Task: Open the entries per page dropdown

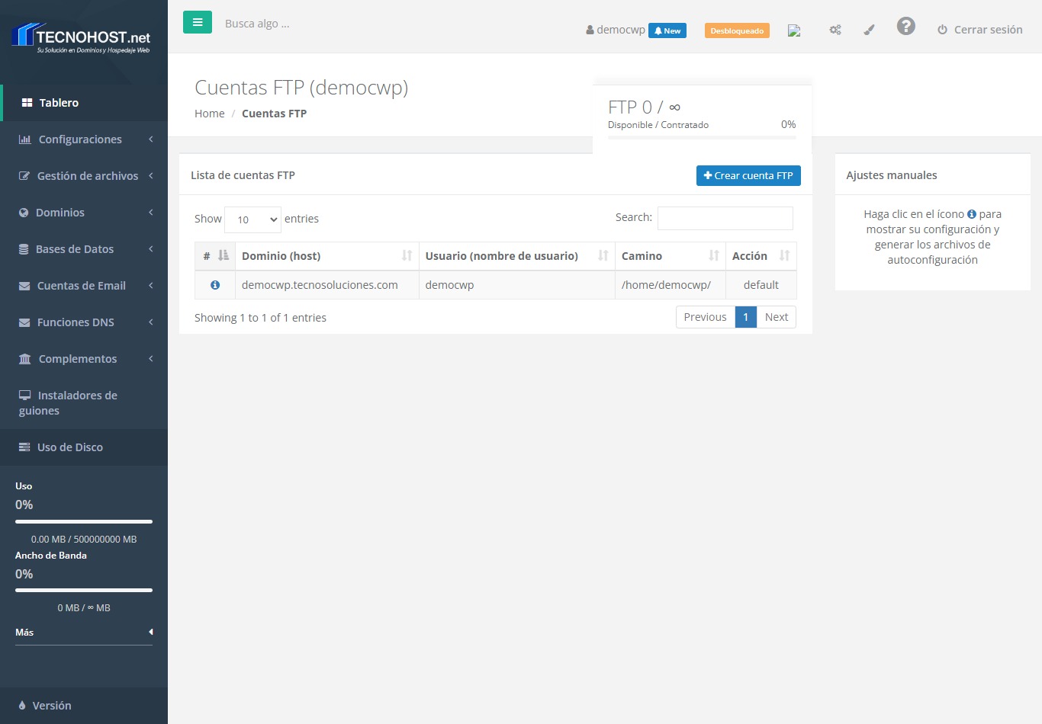Action: click(x=253, y=219)
